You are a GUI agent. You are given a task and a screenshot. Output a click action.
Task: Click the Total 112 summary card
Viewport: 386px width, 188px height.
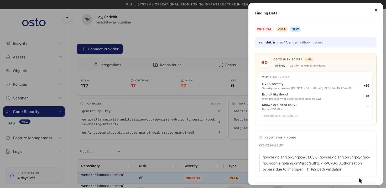(102, 86)
